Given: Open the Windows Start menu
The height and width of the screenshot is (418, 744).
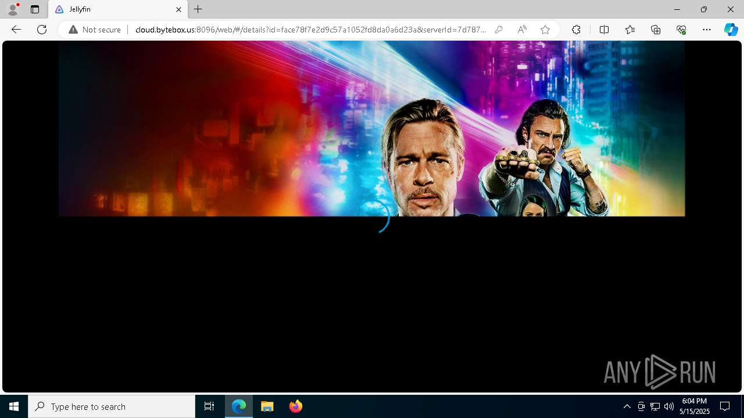Looking at the screenshot, I should tap(14, 406).
